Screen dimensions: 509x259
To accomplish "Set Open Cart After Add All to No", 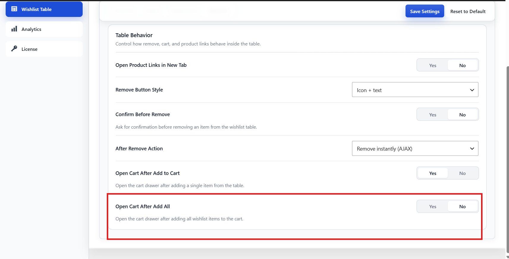I will [x=462, y=206].
